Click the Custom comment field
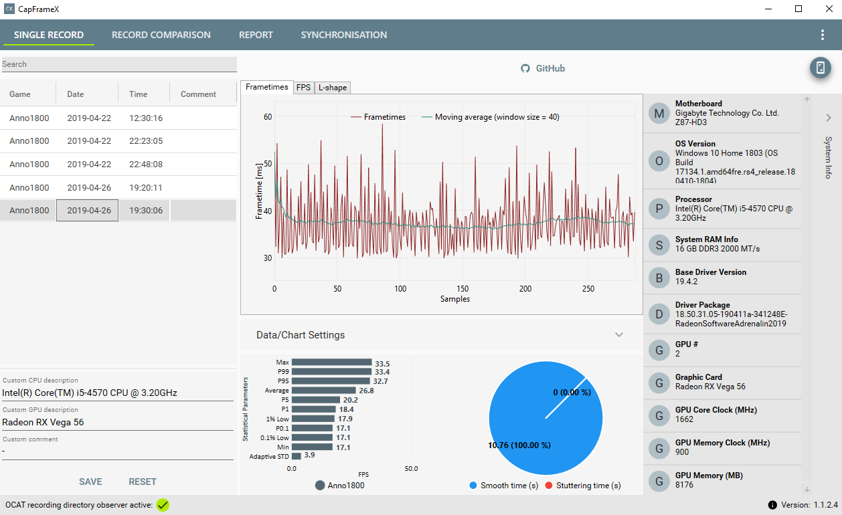This screenshot has width=842, height=515. [116, 451]
